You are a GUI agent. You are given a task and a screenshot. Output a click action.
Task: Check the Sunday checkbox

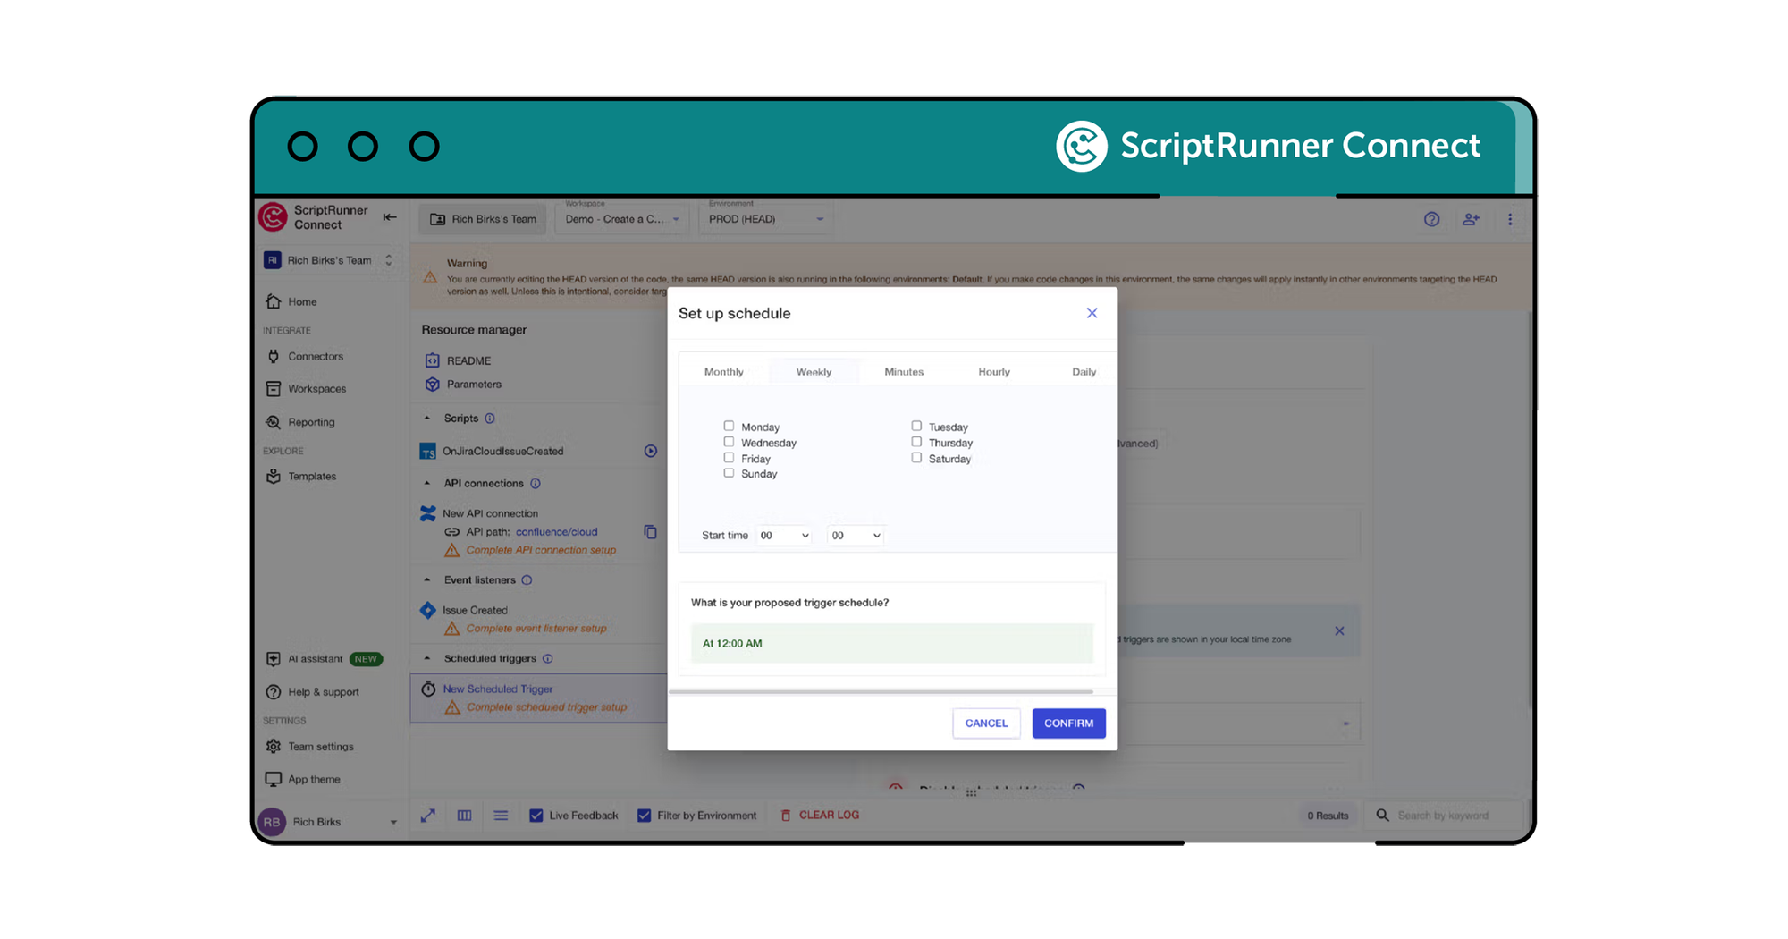coord(729,473)
